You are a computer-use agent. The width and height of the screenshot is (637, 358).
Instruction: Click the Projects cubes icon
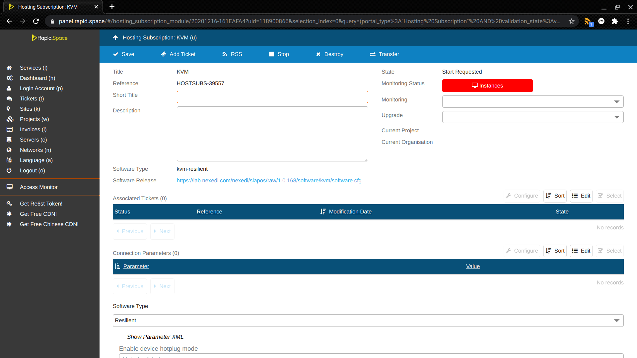pos(10,119)
